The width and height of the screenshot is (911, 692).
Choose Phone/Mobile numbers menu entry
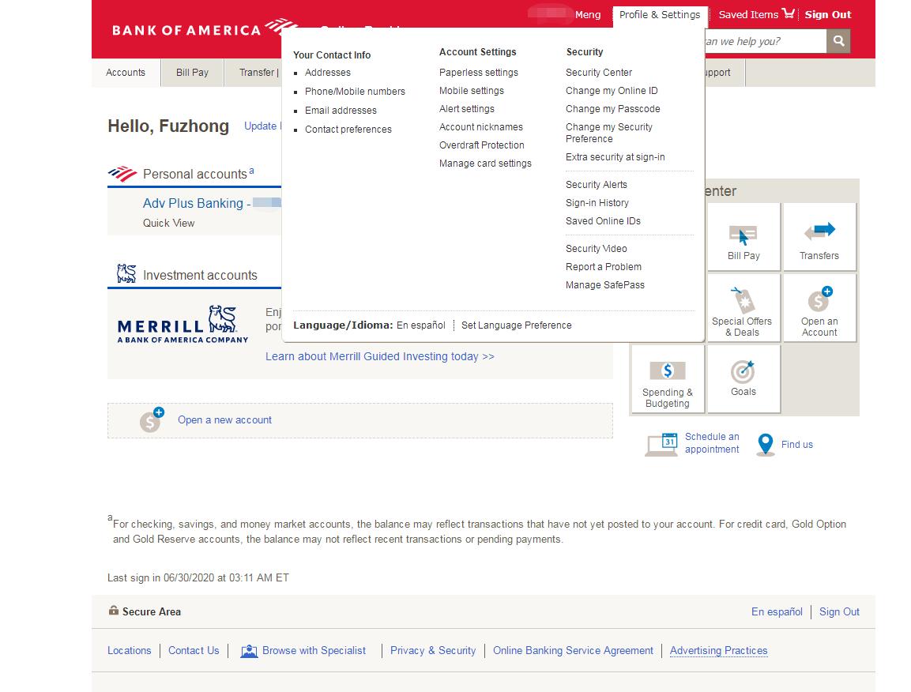pyautogui.click(x=355, y=91)
